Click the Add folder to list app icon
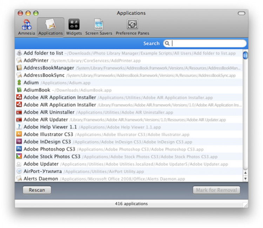Image resolution: width=263 pixels, height=228 pixels. pyautogui.click(x=19, y=53)
